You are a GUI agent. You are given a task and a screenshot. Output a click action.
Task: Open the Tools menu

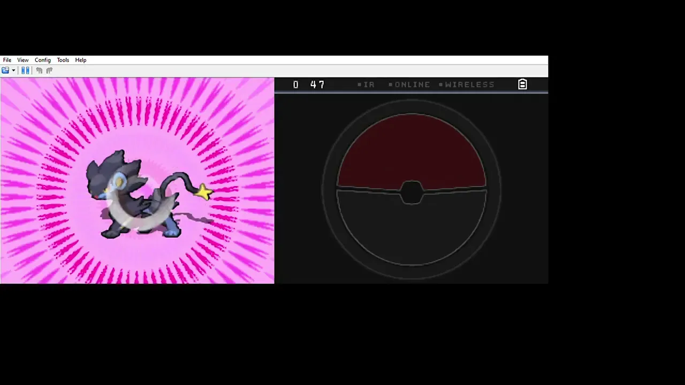click(x=63, y=60)
